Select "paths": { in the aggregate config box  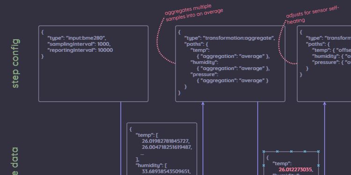[x=196, y=44]
